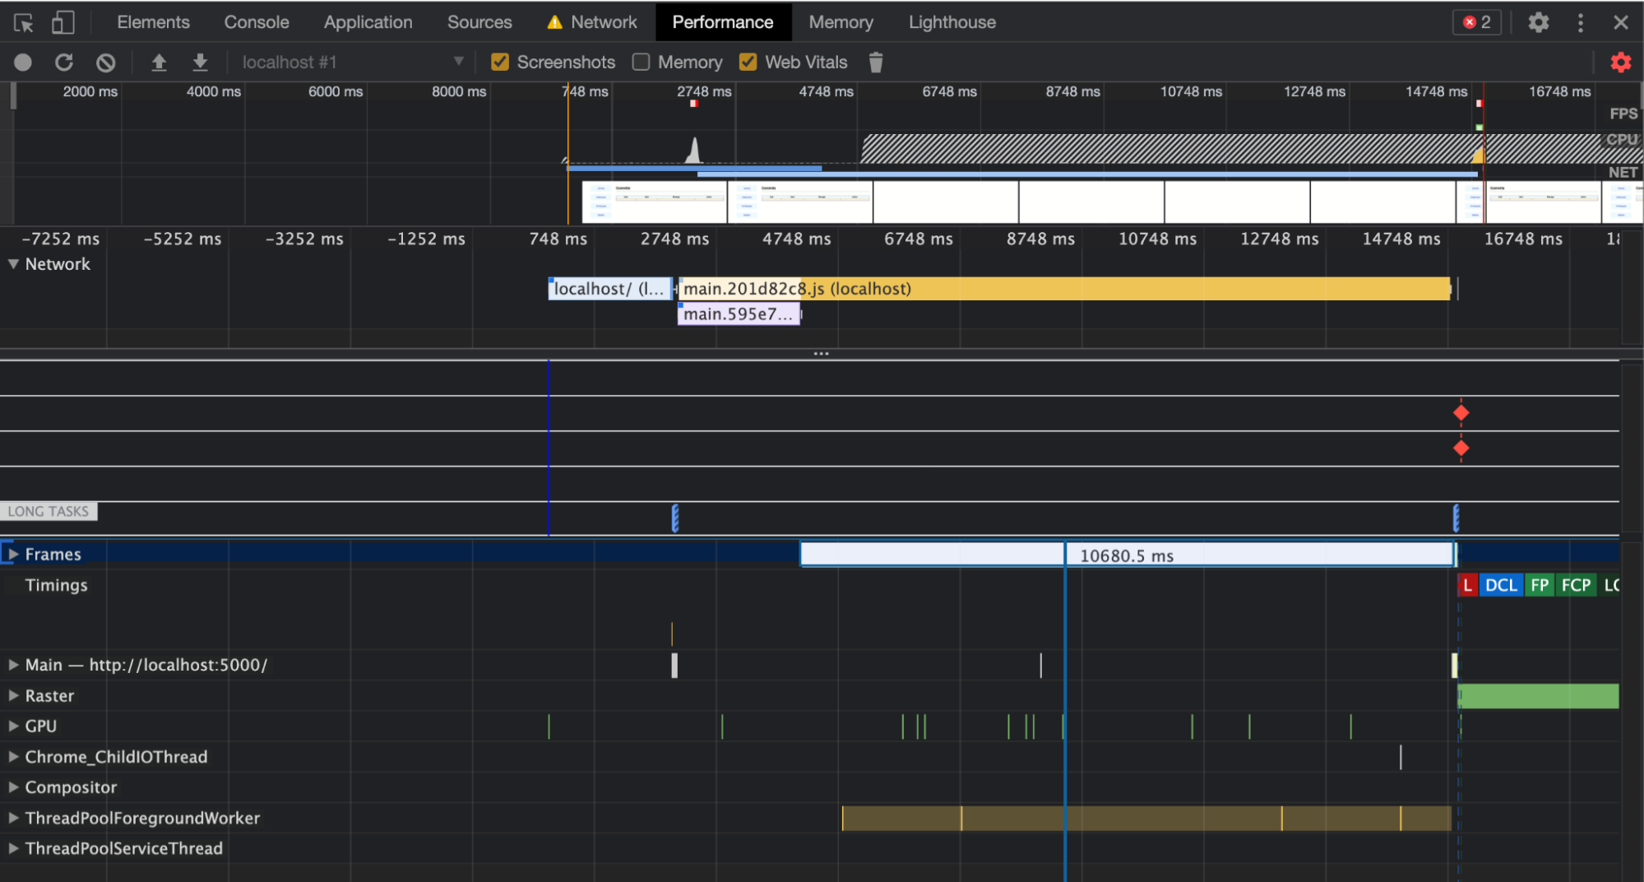Viewport: 1644px width, 882px height.
Task: Activate the inspect element picker icon
Action: [24, 22]
